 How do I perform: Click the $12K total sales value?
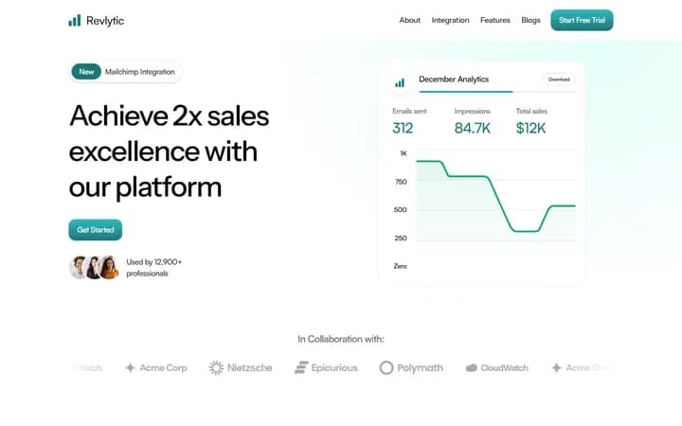click(x=530, y=128)
